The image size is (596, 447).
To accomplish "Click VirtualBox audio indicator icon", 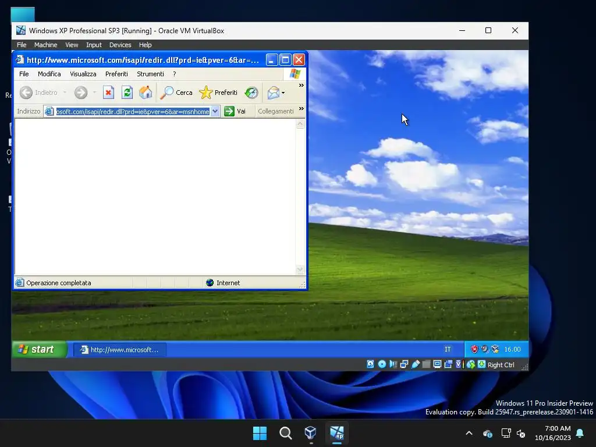I will [393, 364].
